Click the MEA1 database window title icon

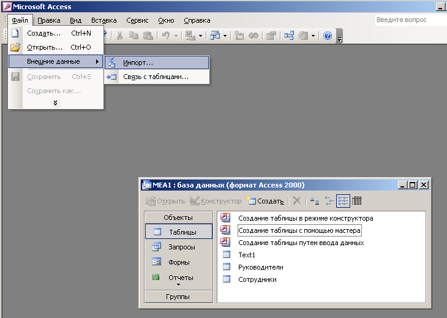(146, 185)
